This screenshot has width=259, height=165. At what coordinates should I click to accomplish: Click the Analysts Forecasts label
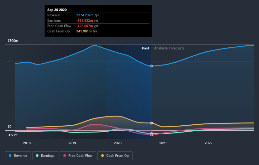169,48
